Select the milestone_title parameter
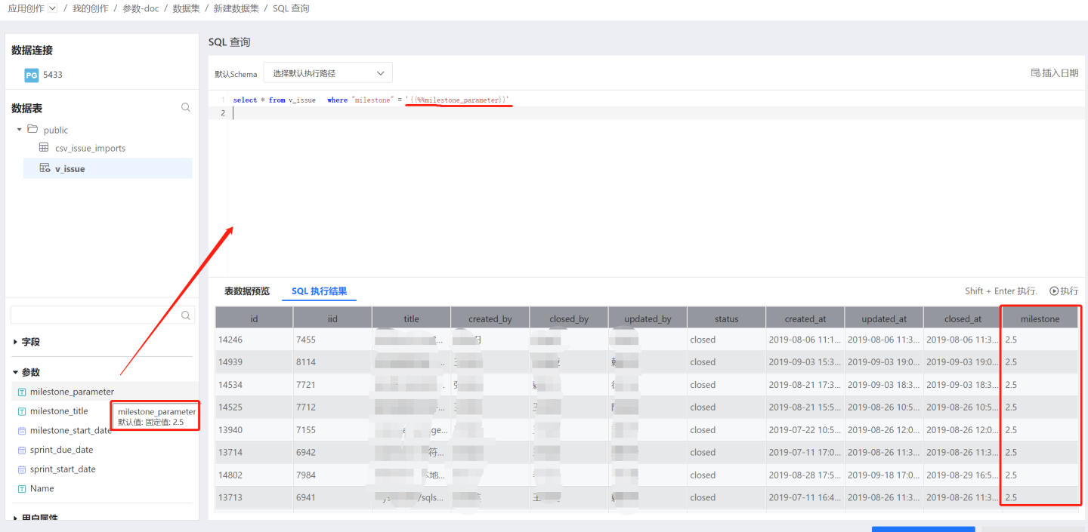The image size is (1088, 532). 59,411
